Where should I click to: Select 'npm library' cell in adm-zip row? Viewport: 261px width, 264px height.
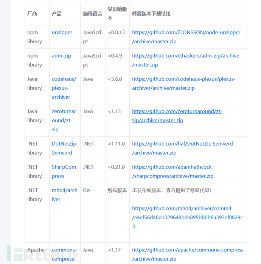coord(34,60)
